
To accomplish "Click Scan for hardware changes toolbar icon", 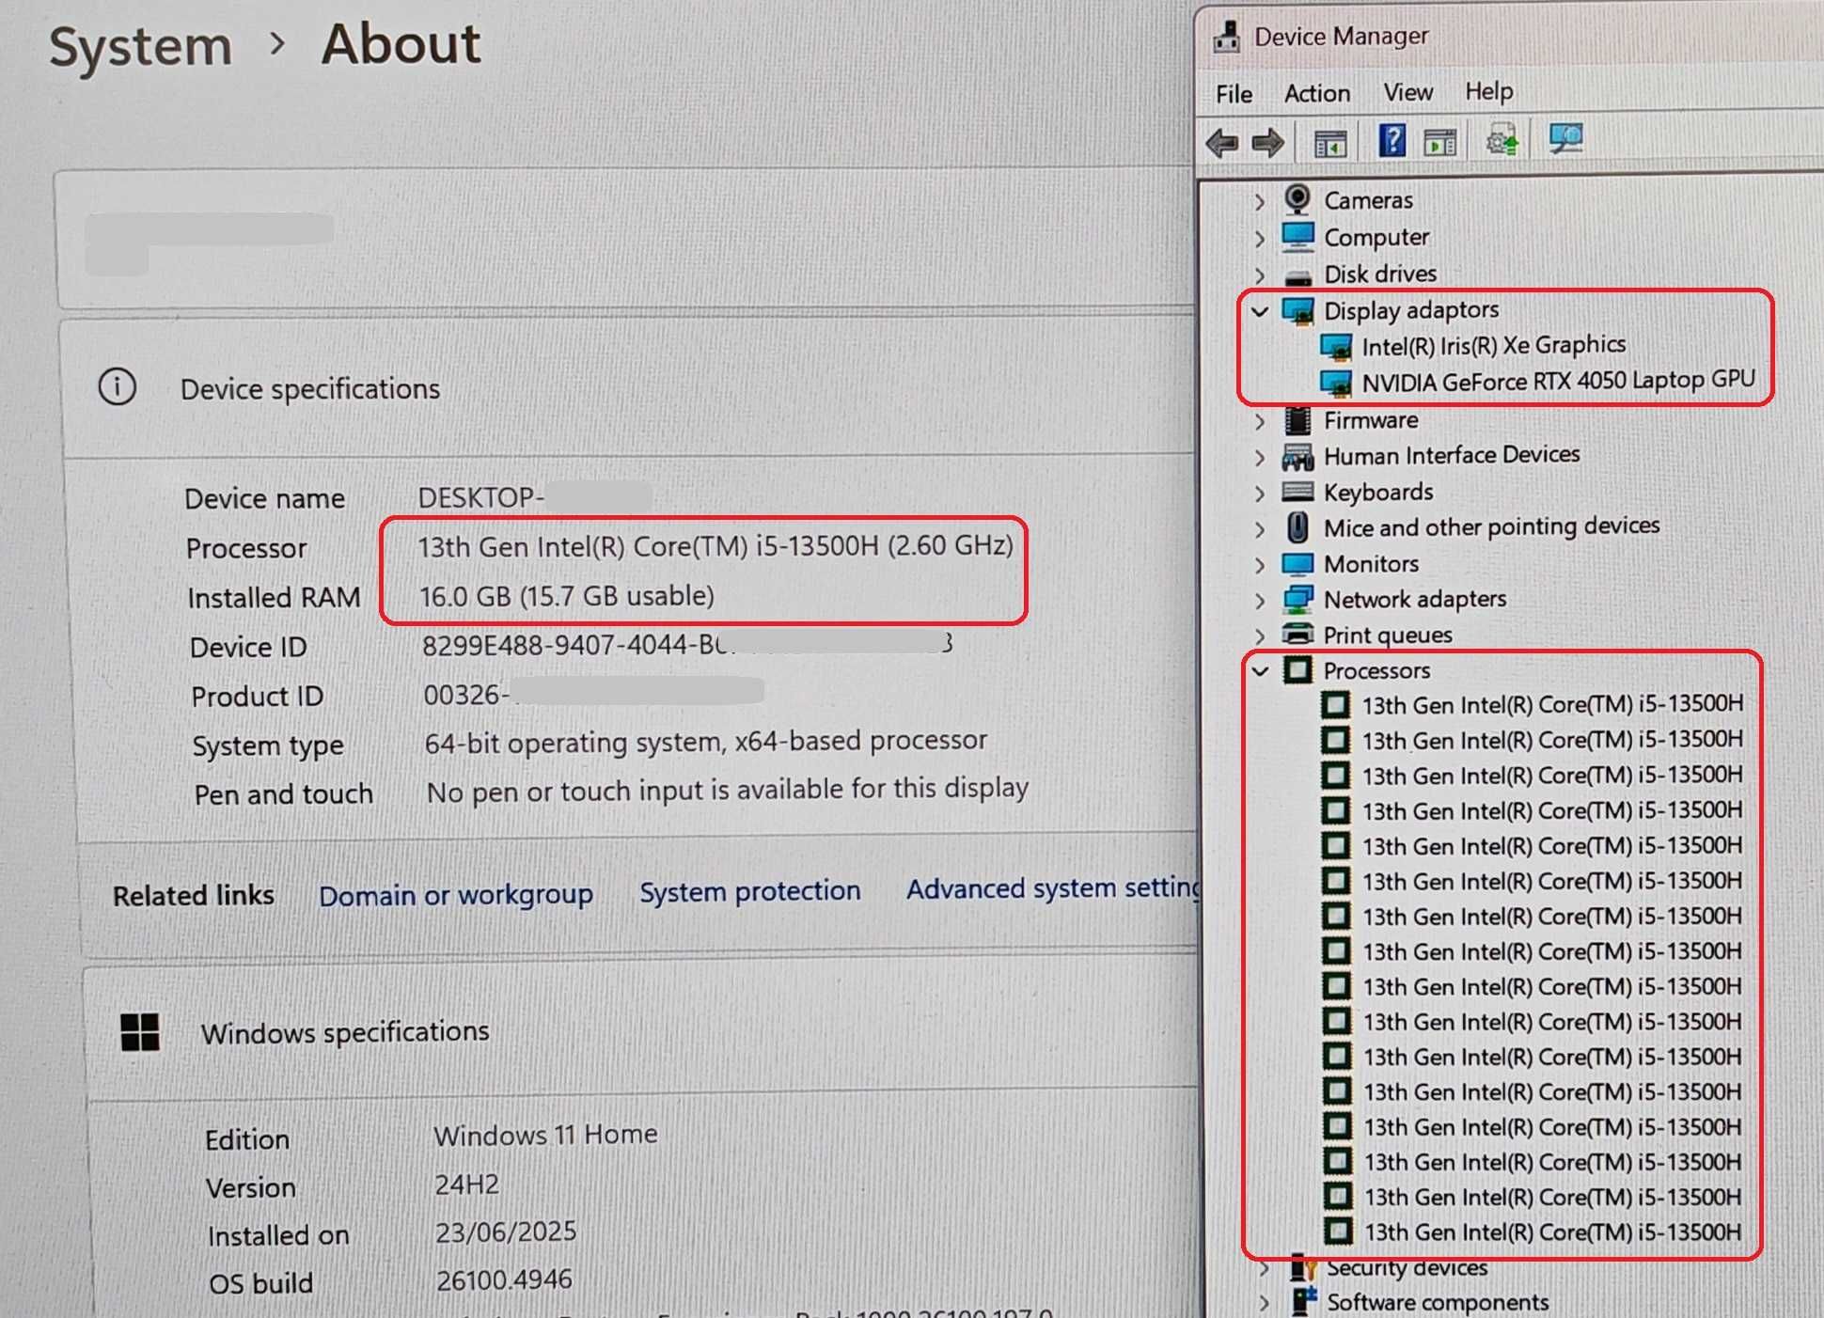I will pyautogui.click(x=1565, y=140).
